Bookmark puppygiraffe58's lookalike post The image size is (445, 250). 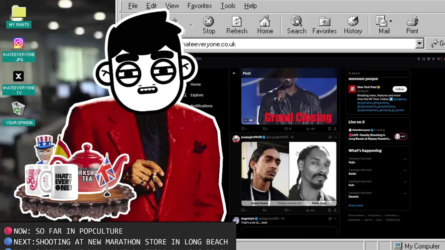click(x=329, y=210)
